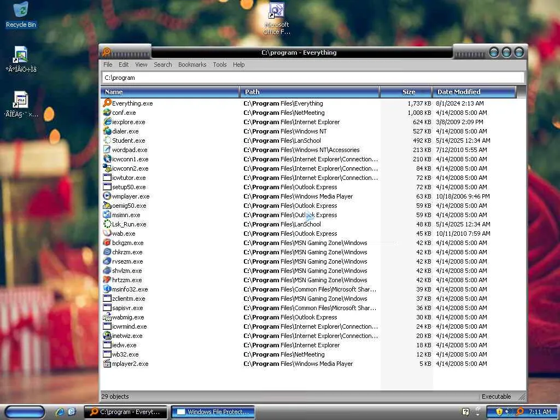Open the Tools menu

[x=220, y=65]
